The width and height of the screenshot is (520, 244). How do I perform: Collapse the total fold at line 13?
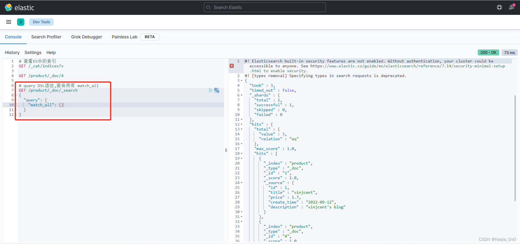coord(242,129)
